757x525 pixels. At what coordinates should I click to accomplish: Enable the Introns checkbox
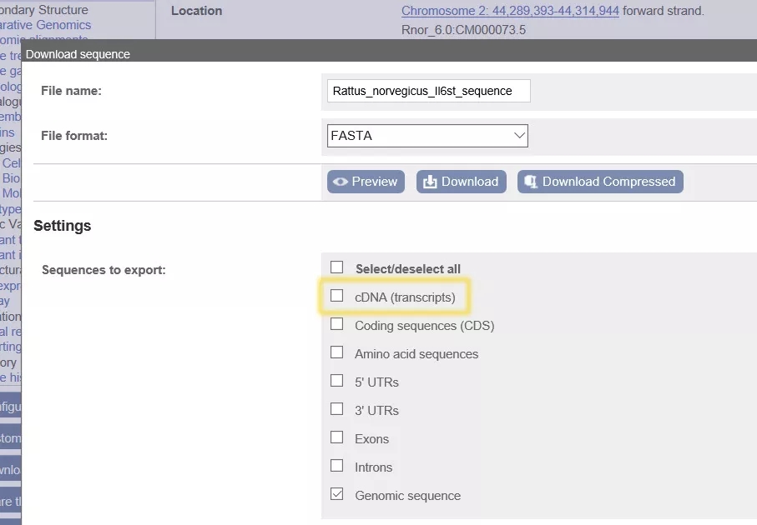click(337, 466)
